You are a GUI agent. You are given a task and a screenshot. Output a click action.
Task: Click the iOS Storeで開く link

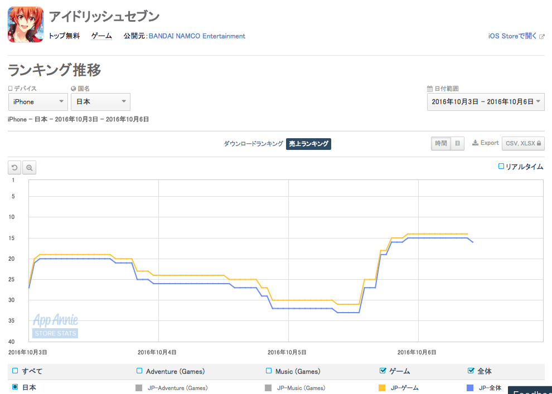[x=512, y=36]
